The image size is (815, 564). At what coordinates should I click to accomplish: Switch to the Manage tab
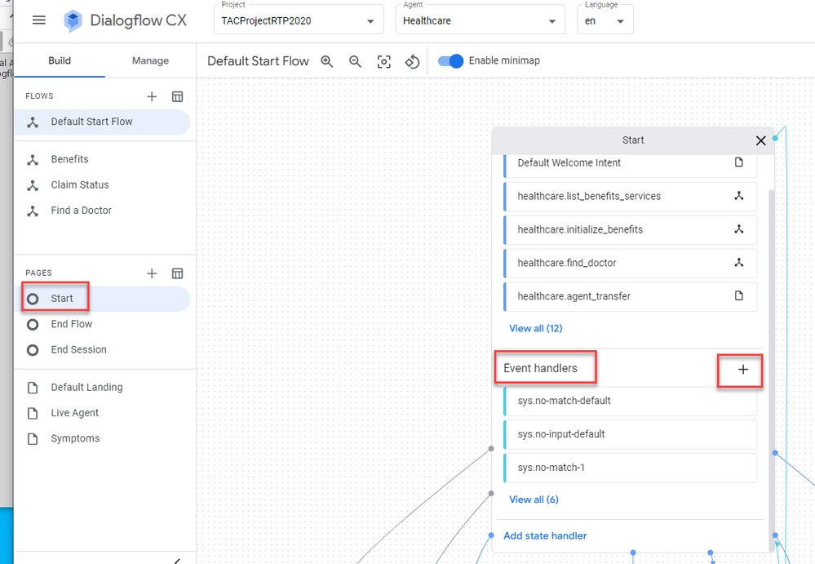click(150, 61)
